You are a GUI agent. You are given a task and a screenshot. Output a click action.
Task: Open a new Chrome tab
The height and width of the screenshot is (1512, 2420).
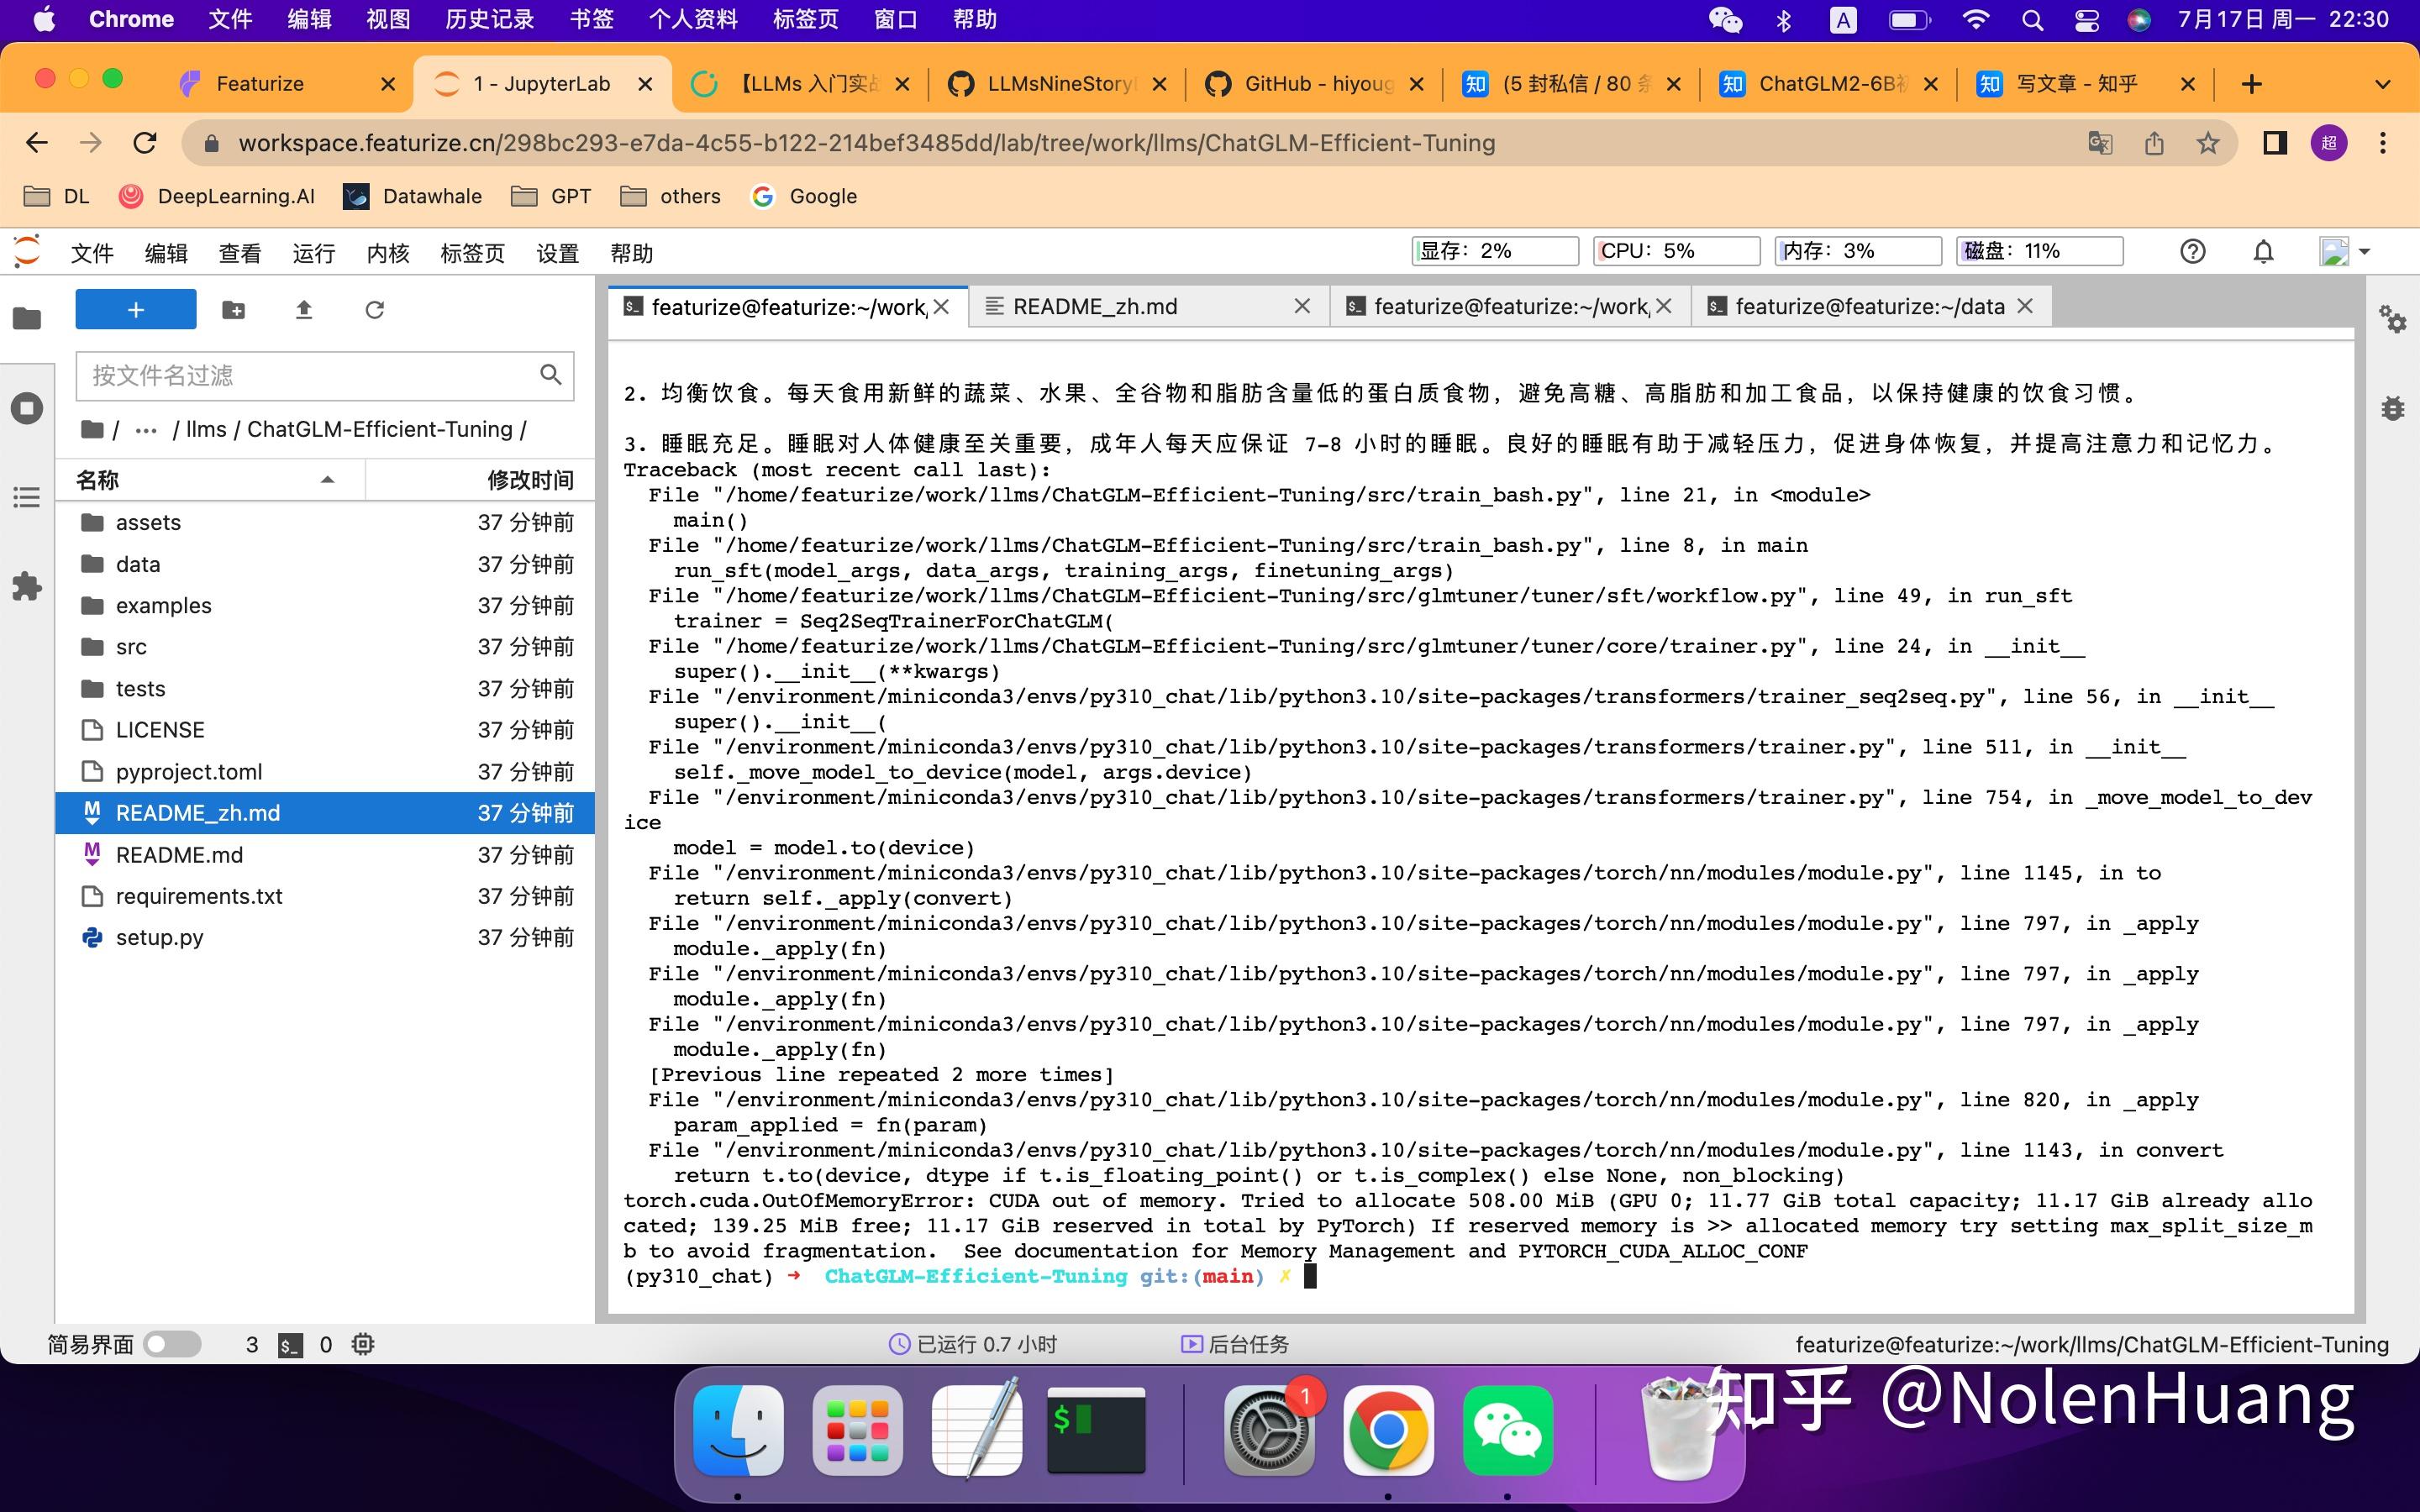coord(2251,84)
